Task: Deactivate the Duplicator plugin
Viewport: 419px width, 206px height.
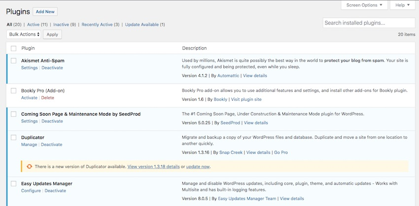Action: point(52,145)
